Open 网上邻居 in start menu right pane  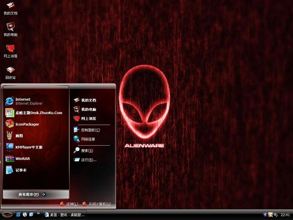coord(92,118)
